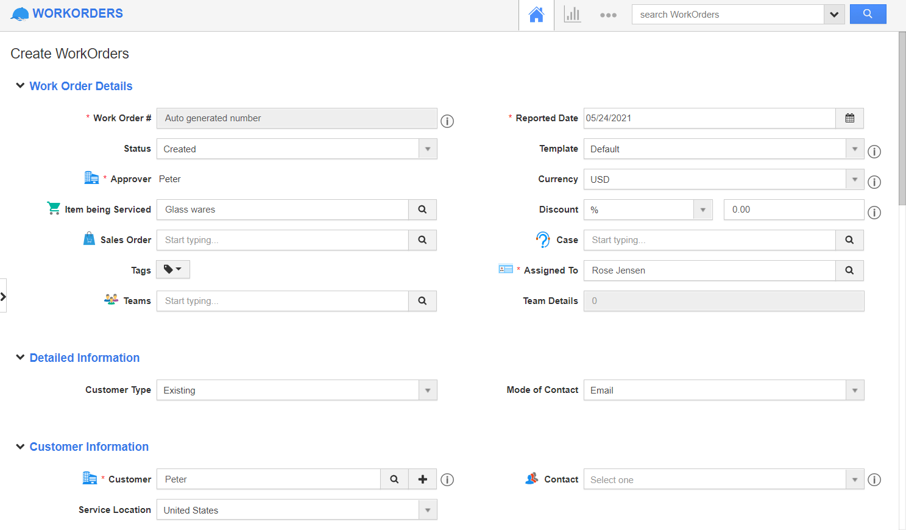Collapse the Work Order Details section
Viewport: 906px width, 530px height.
pos(20,85)
